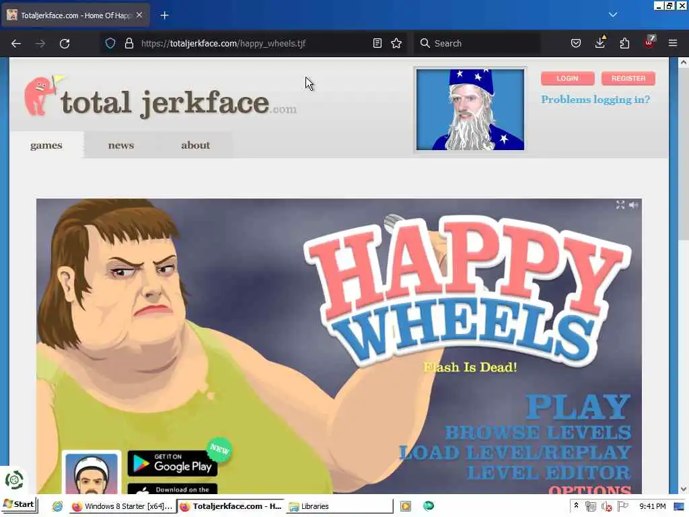
Task: Click the red jerkface mascot logo
Action: point(42,96)
